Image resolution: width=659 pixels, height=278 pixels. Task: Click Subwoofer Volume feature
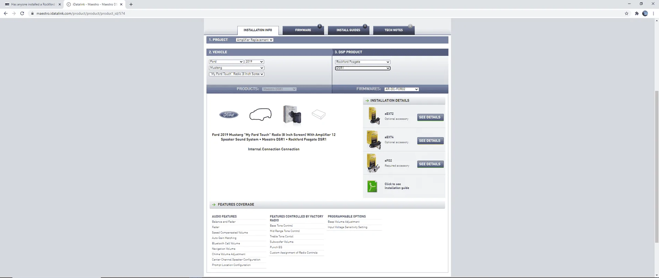coord(282,242)
